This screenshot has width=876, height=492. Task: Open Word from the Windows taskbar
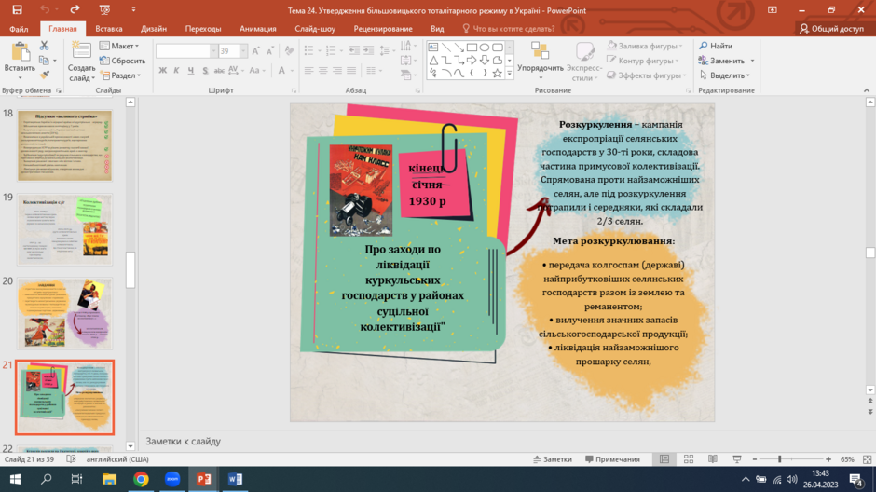235,479
